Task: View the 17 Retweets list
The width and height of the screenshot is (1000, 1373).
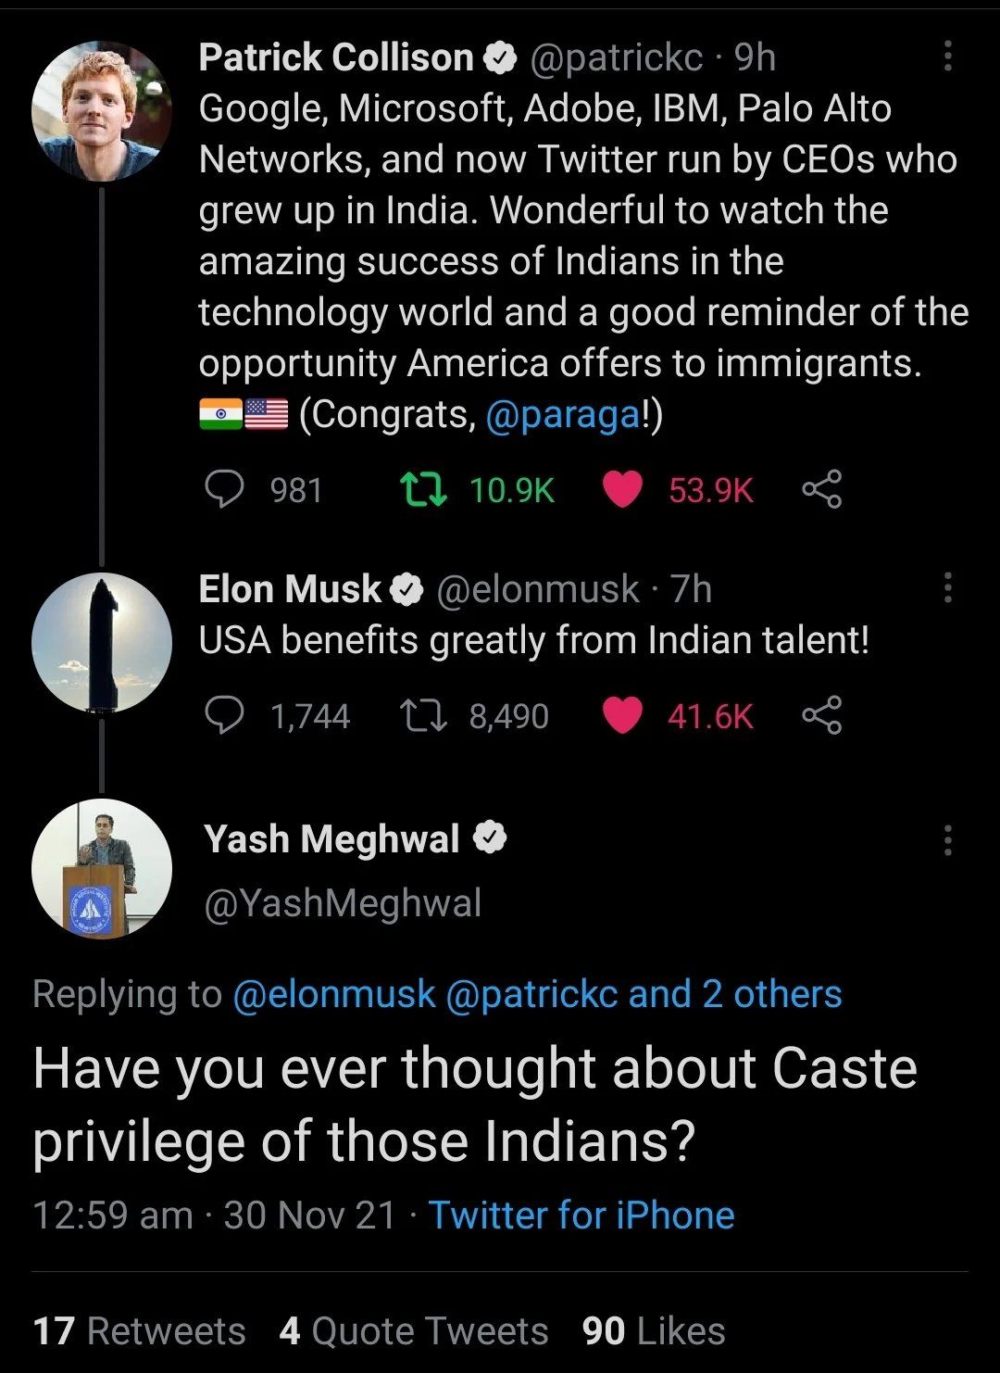Action: tap(140, 1331)
